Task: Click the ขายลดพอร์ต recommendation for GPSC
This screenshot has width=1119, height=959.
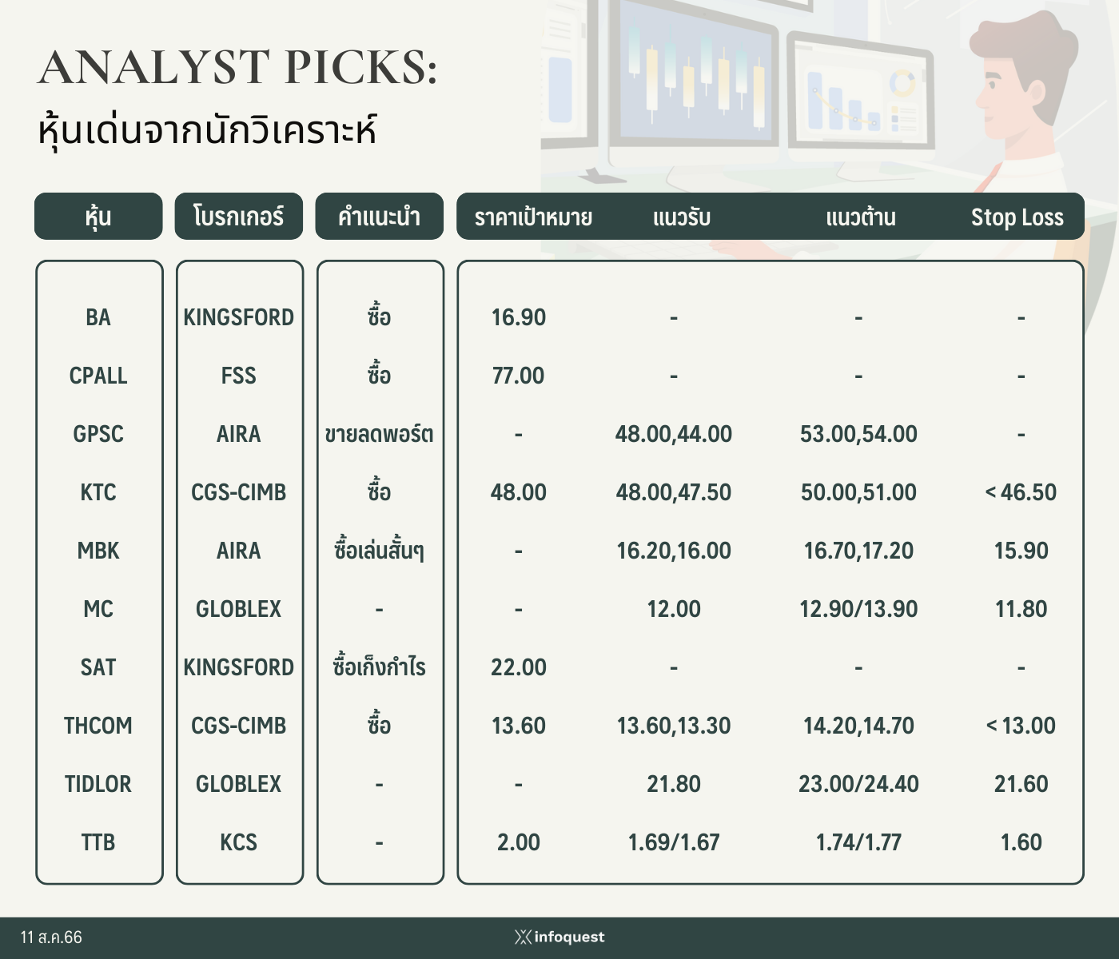Action: coord(380,434)
